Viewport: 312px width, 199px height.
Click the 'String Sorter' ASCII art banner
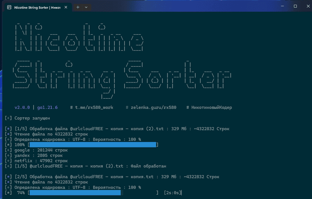click(122, 79)
